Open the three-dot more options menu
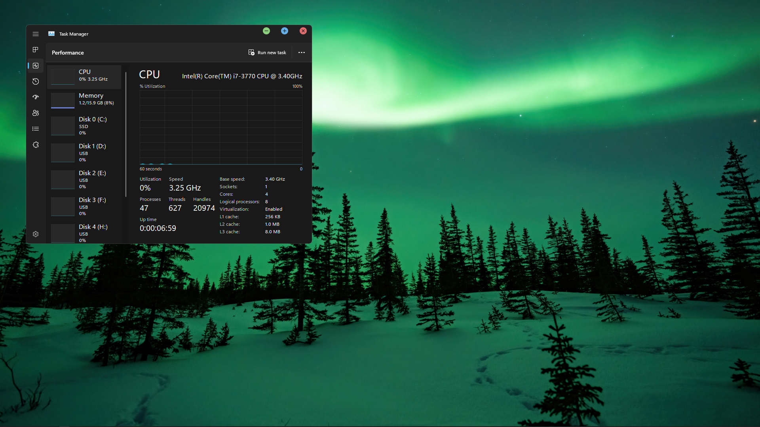This screenshot has width=760, height=427. (x=302, y=53)
